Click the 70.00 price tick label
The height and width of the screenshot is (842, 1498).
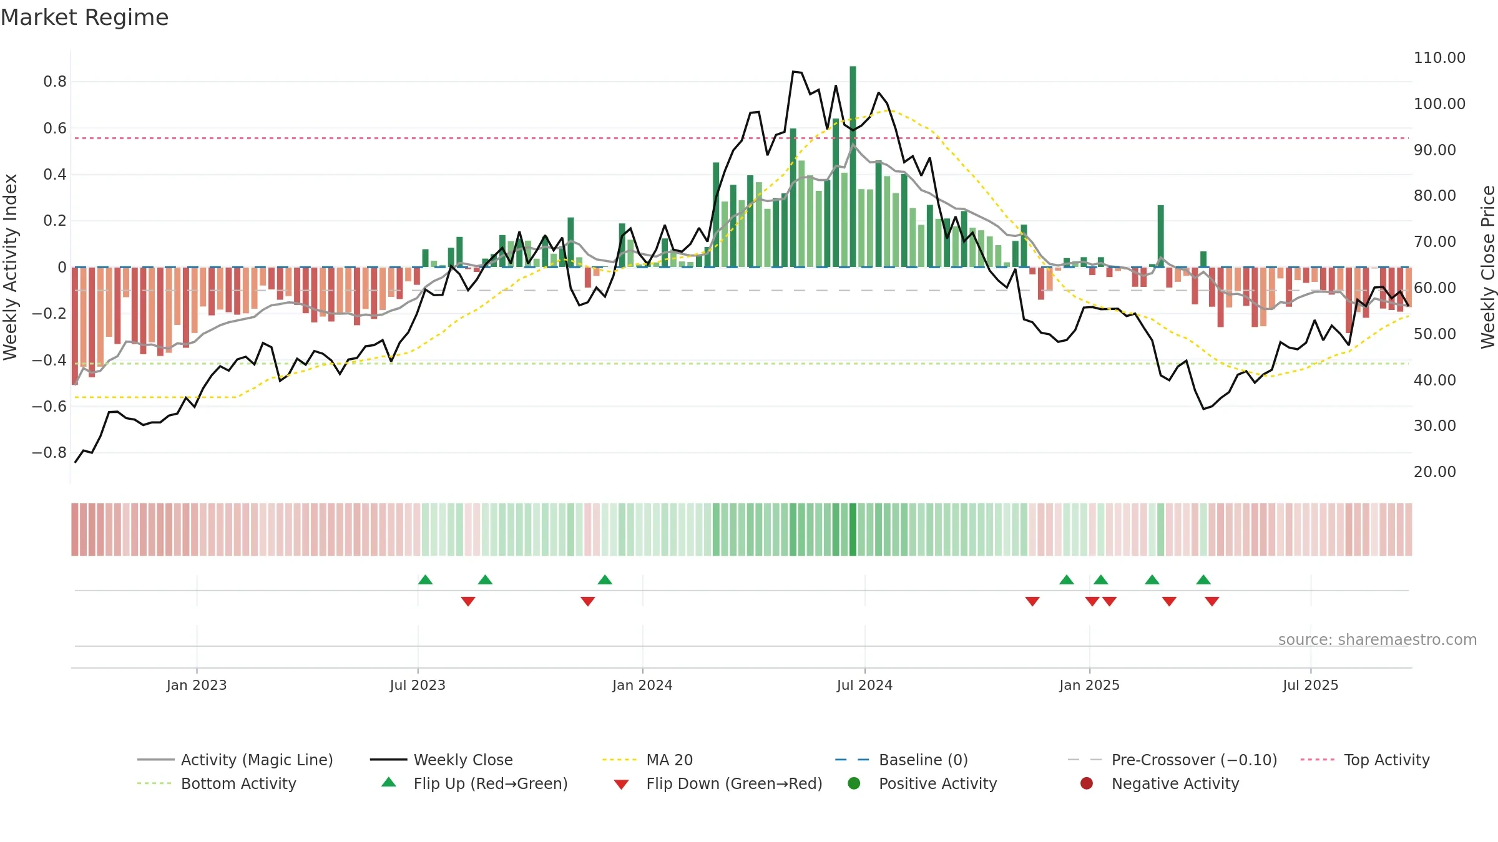pyautogui.click(x=1435, y=242)
